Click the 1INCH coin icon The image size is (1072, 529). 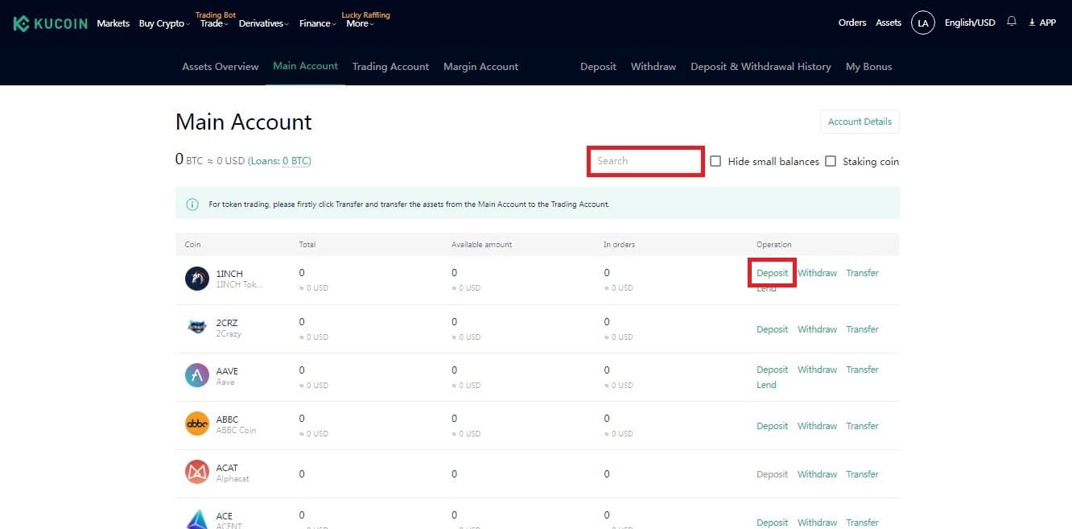pyautogui.click(x=197, y=279)
